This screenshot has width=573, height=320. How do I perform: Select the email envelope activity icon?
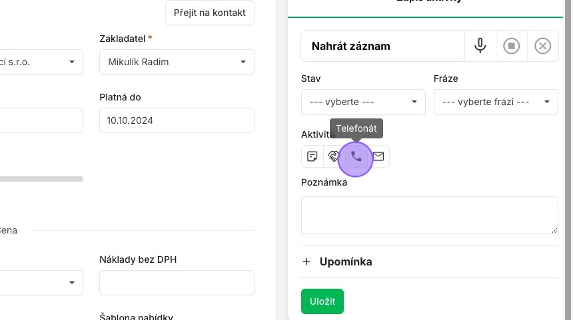378,156
